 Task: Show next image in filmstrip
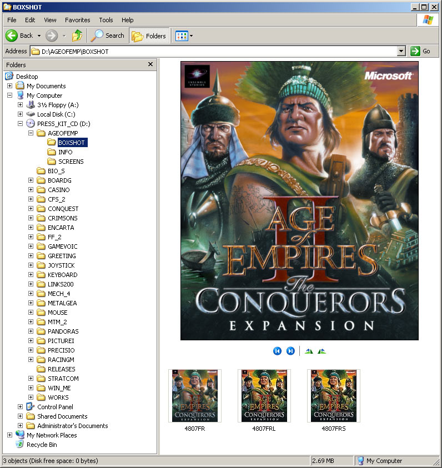[290, 351]
